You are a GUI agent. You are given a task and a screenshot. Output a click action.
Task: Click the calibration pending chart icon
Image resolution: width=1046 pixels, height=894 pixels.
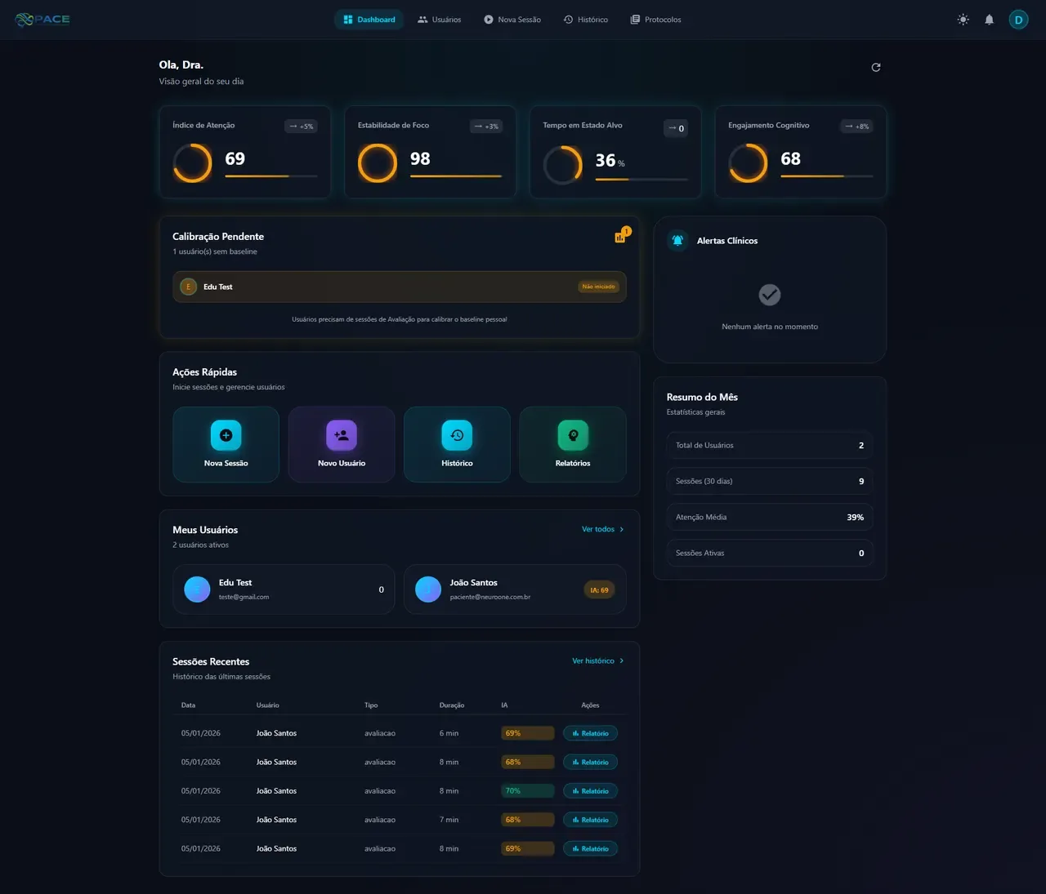point(620,237)
